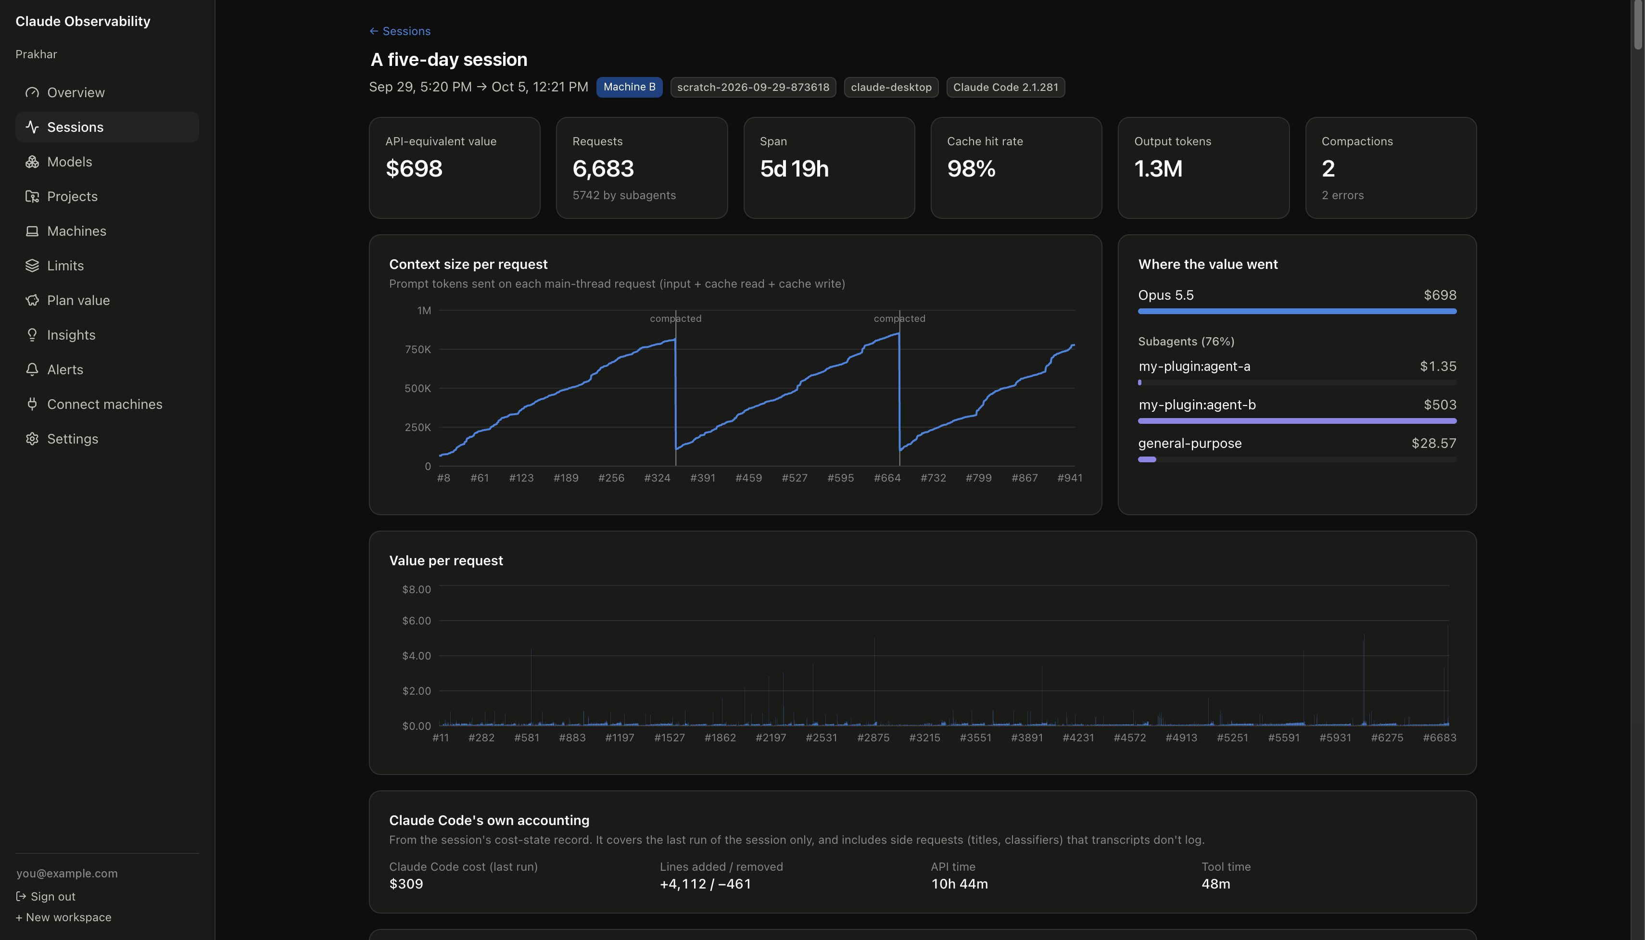The width and height of the screenshot is (1645, 940).
Task: Click the Span 5d 19h value
Action: (795, 168)
